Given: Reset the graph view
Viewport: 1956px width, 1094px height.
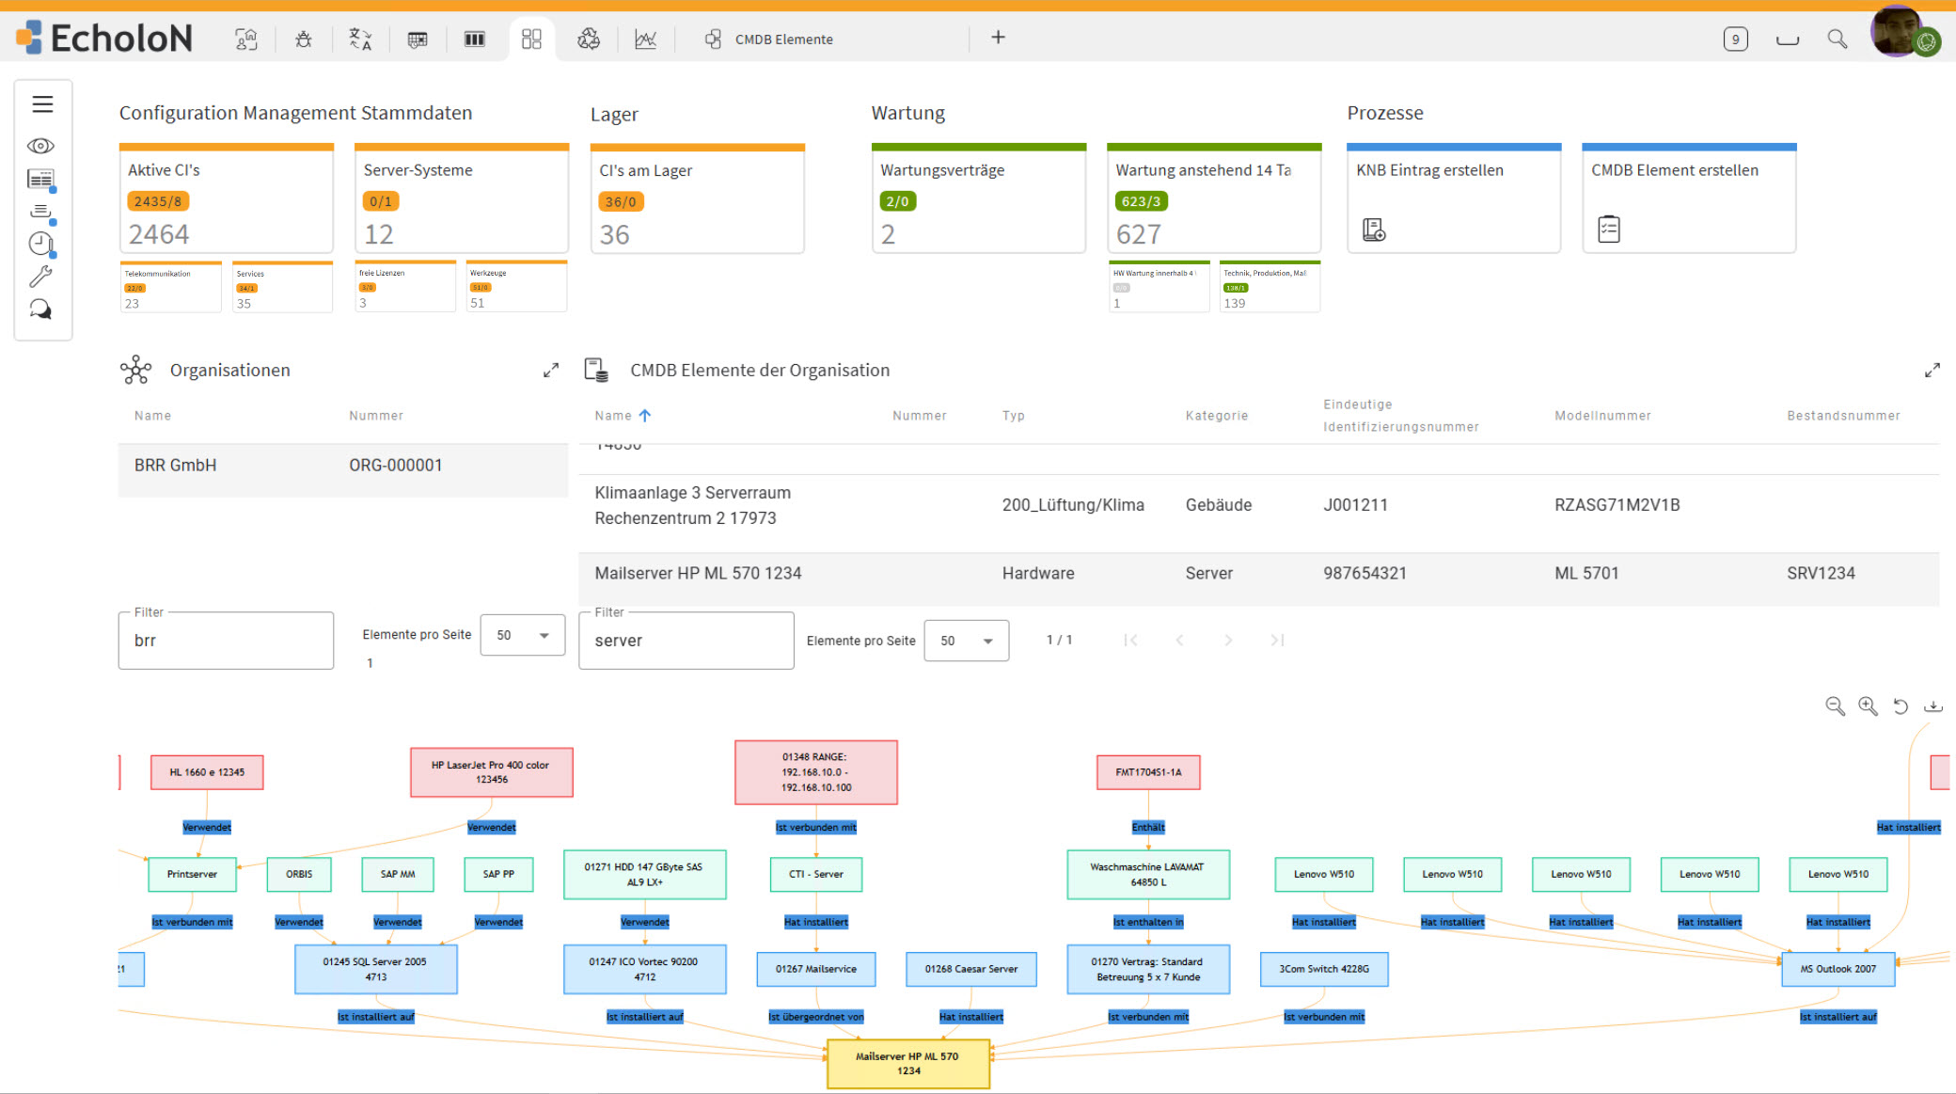Looking at the screenshot, I should click(x=1901, y=706).
